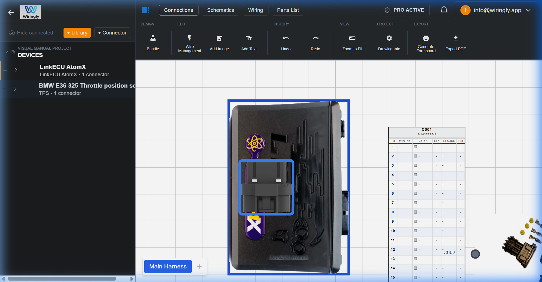Click the Wire No column header
Viewport: 542px width, 282px height.
(x=405, y=141)
